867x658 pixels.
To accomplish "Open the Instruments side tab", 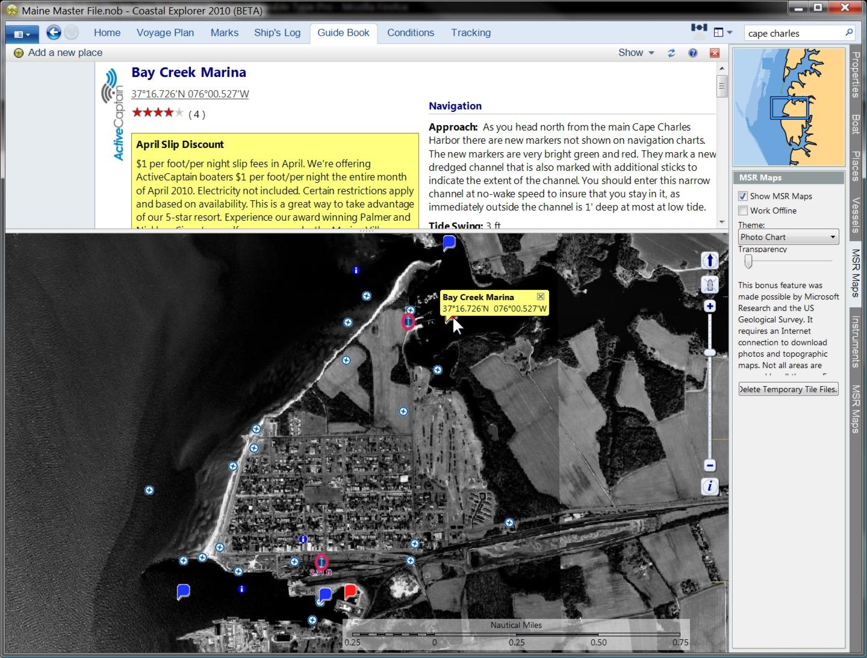I will click(856, 342).
